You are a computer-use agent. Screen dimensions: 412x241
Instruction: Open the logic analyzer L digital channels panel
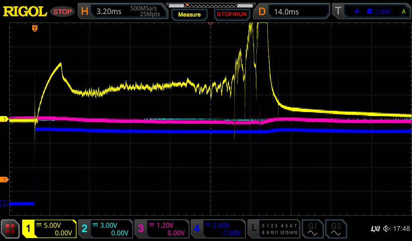tap(274, 229)
